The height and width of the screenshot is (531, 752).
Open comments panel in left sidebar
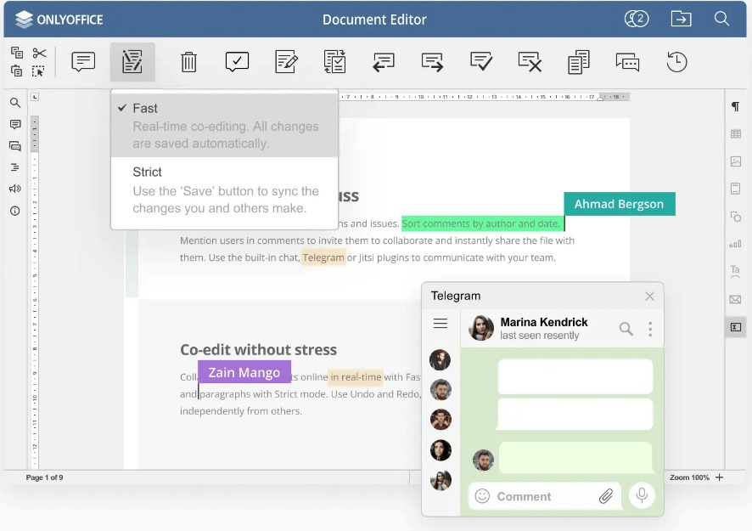coord(15,124)
